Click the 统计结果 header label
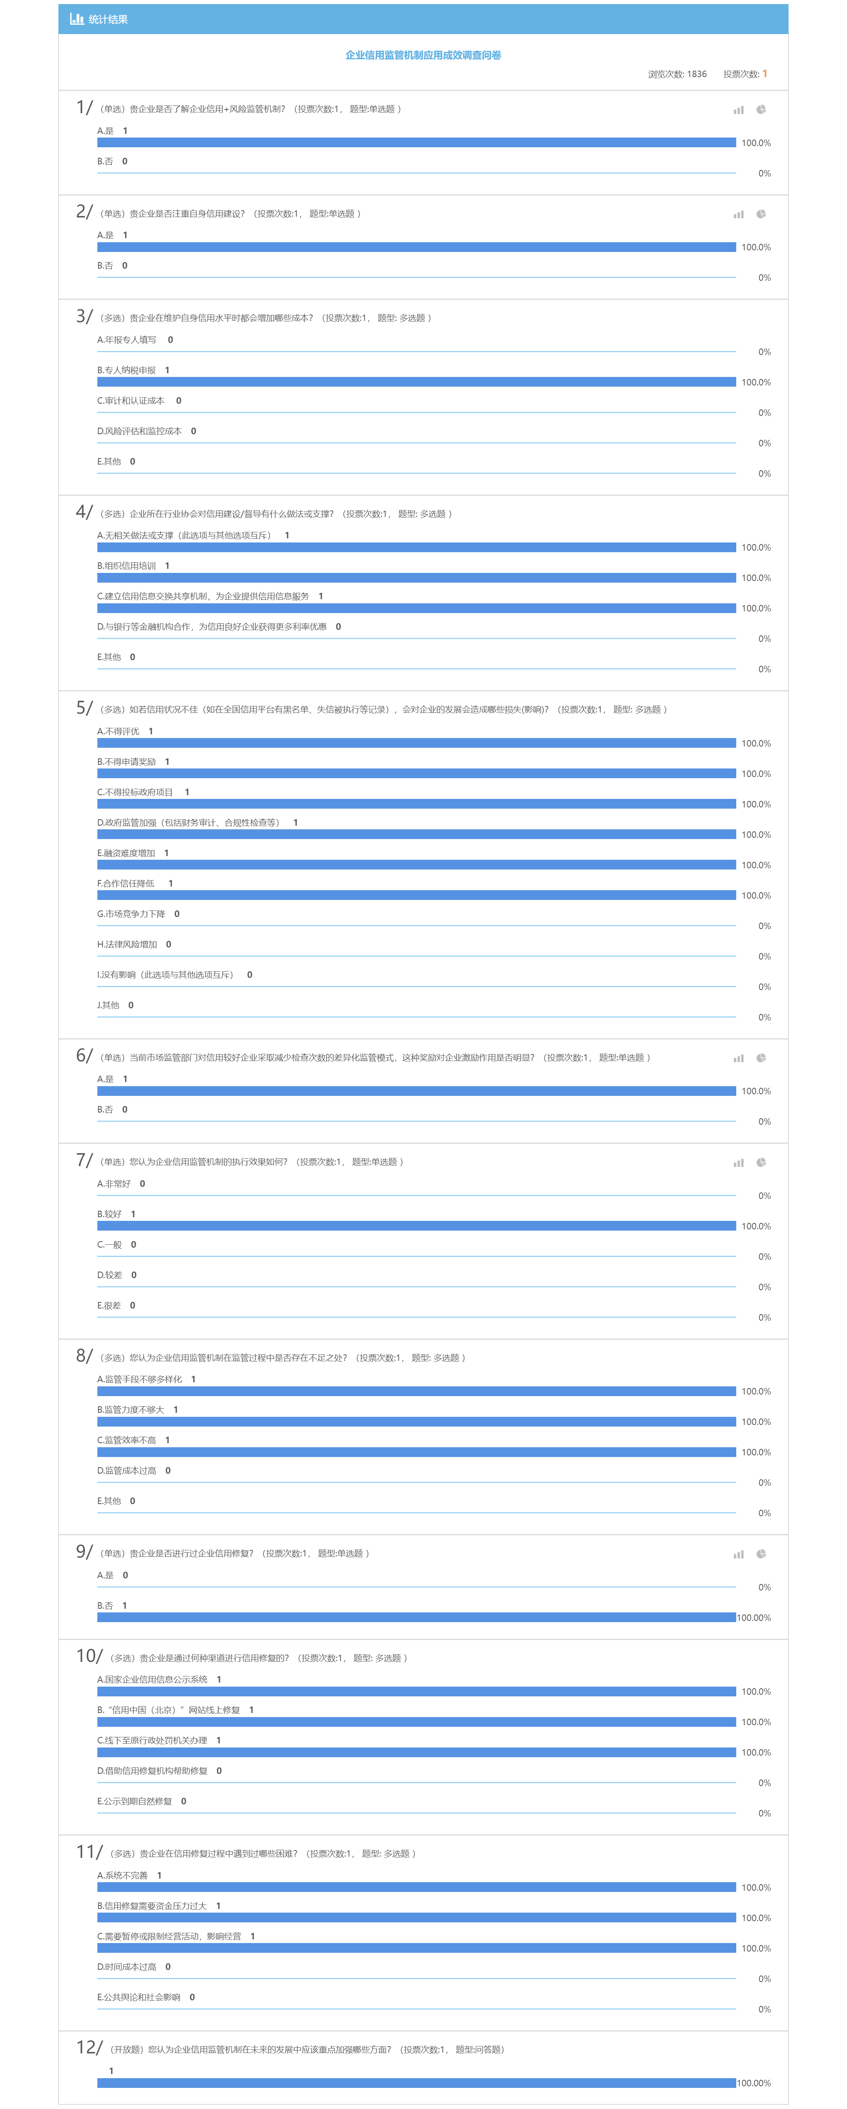The width and height of the screenshot is (847, 2109). pos(108,19)
